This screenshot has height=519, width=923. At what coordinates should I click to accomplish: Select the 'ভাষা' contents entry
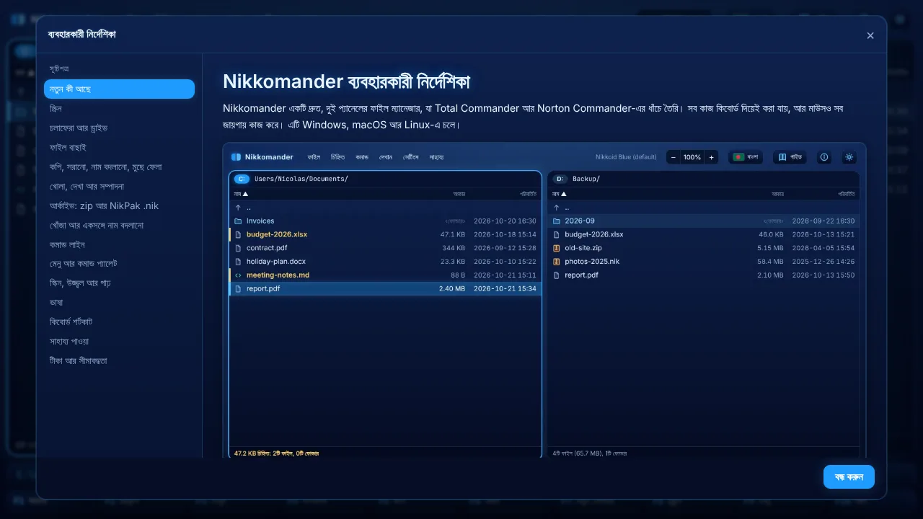[x=119, y=302]
